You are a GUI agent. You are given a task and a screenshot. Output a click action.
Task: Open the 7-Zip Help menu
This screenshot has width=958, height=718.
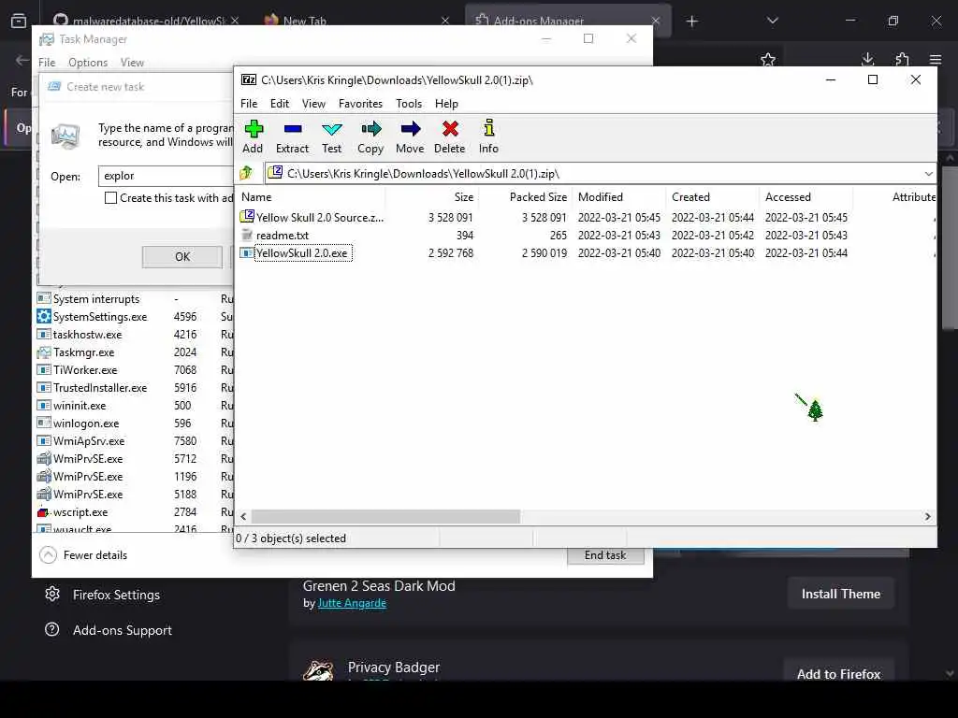[x=446, y=104]
